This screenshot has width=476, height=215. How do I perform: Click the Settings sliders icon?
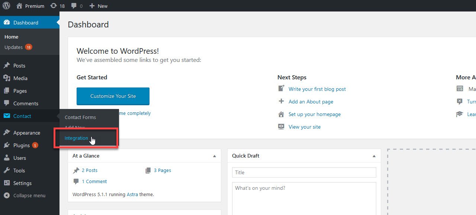tap(7, 183)
